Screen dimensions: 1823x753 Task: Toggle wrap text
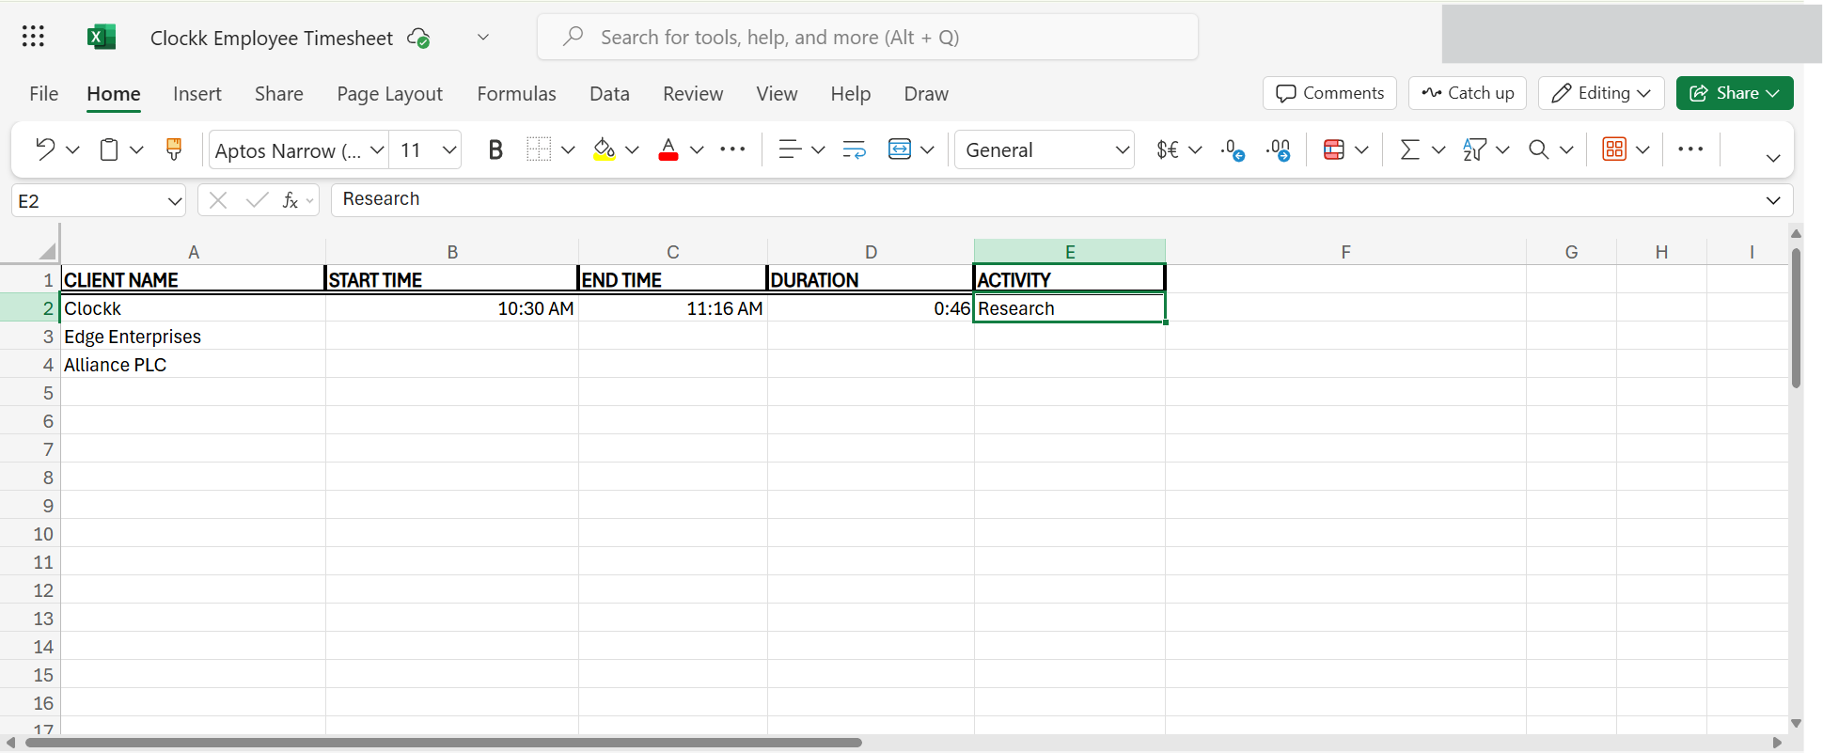click(x=855, y=149)
